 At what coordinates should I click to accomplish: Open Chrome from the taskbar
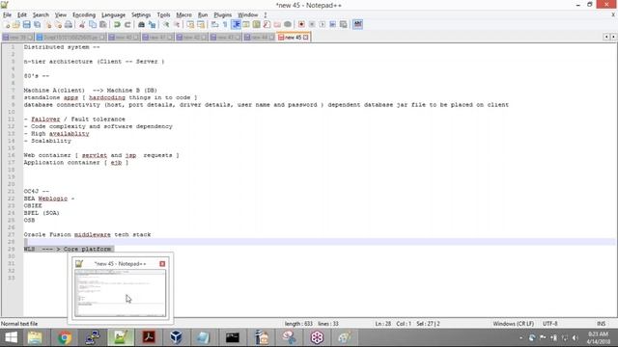pos(65,337)
